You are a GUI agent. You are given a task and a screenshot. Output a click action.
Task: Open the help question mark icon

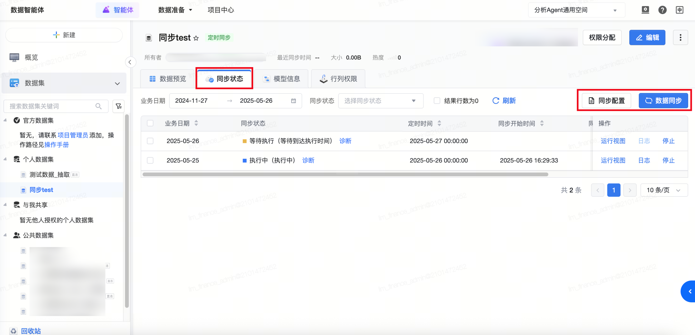click(x=662, y=10)
